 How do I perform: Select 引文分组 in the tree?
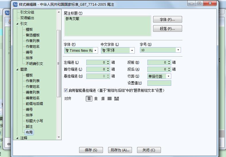pyautogui.click(x=27, y=12)
